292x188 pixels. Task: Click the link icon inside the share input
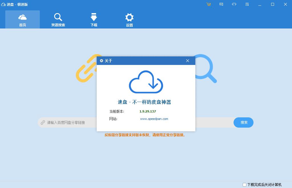(43, 122)
